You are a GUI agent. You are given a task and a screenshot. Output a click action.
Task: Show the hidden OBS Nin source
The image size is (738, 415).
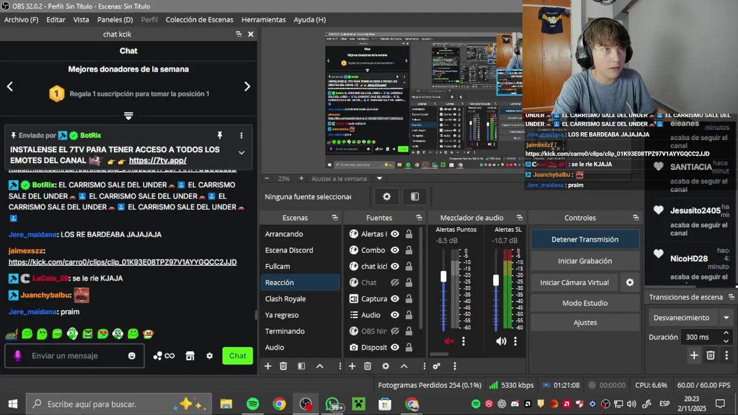click(x=395, y=331)
